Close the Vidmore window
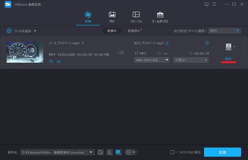This screenshot has height=160, width=248. [242, 4]
